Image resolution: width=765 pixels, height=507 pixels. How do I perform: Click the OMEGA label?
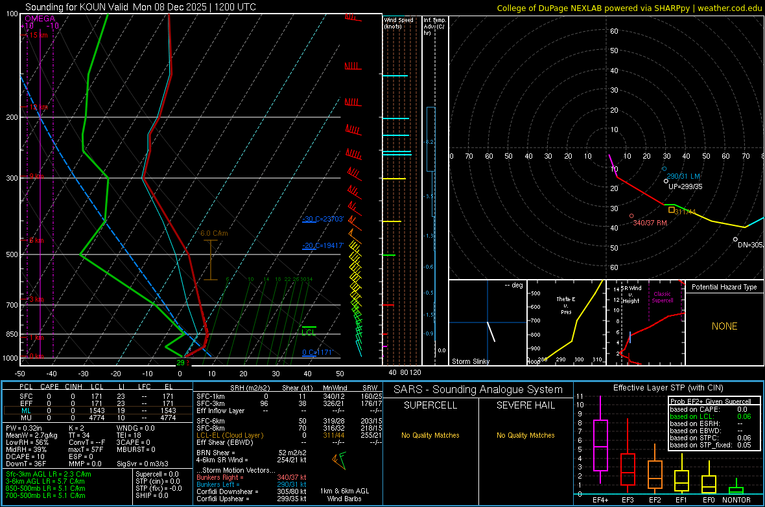tap(40, 19)
